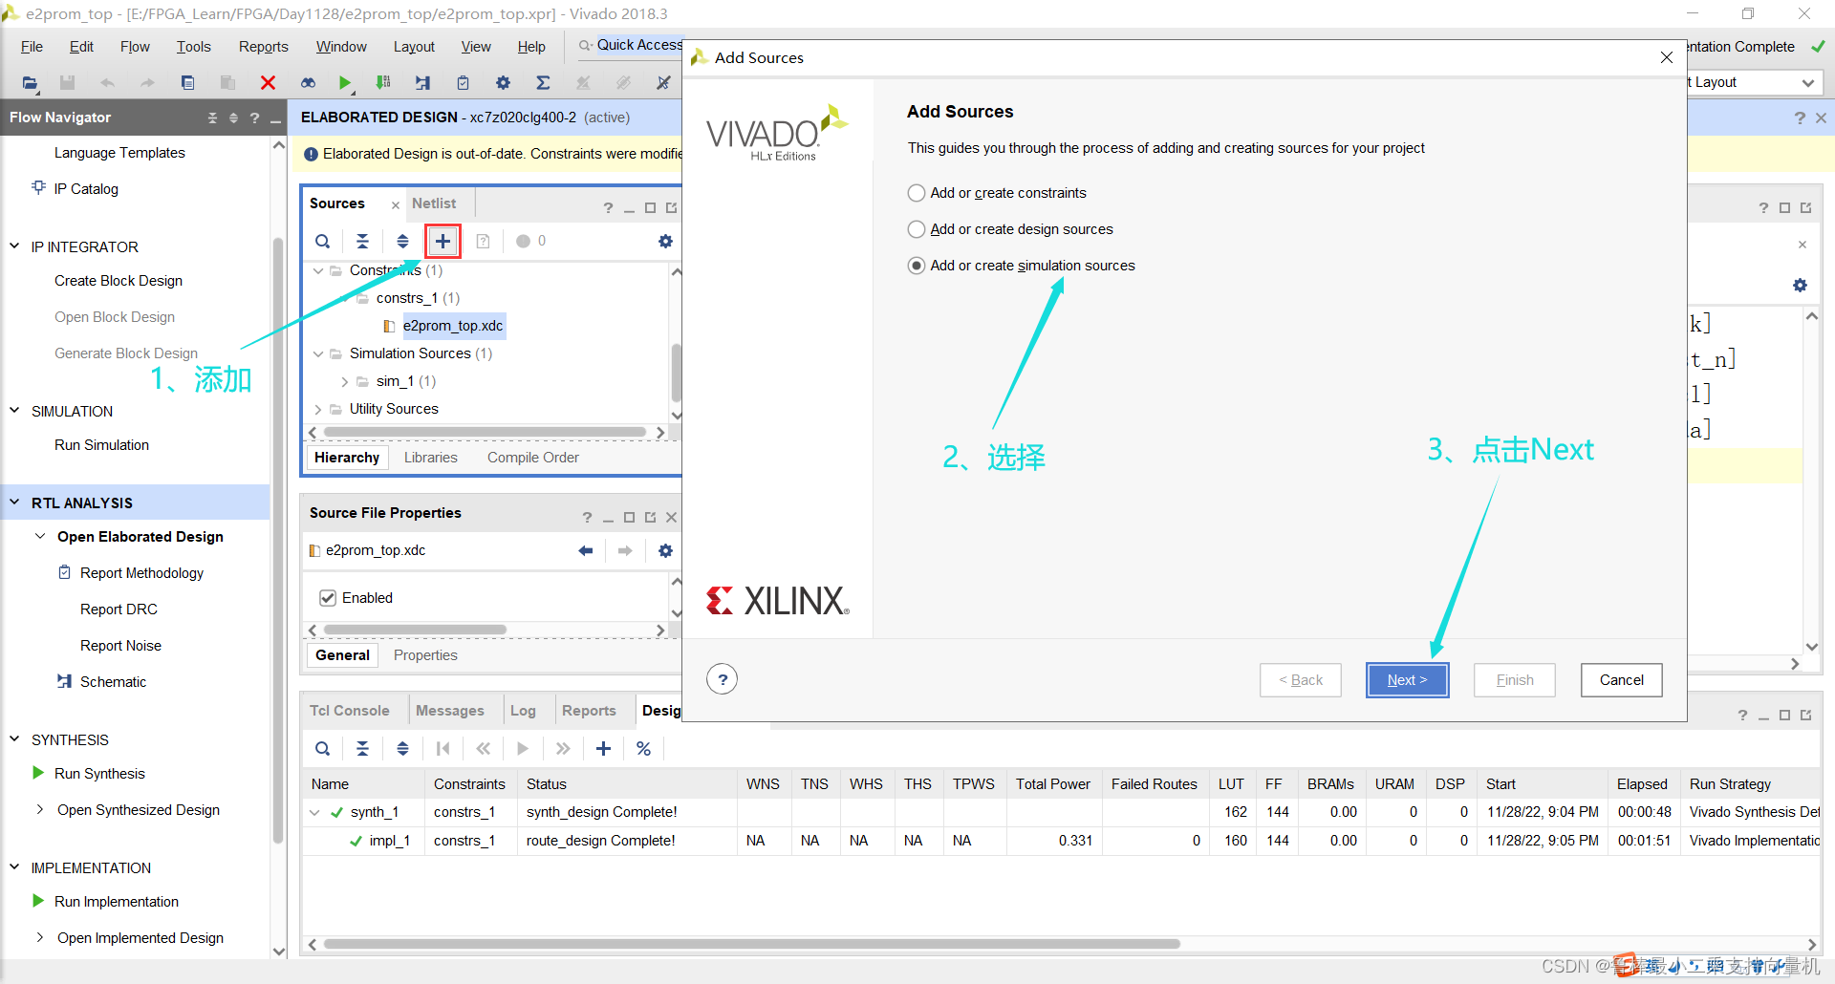Switch to Compile Order tab
This screenshot has height=984, width=1835.
pos(533,458)
